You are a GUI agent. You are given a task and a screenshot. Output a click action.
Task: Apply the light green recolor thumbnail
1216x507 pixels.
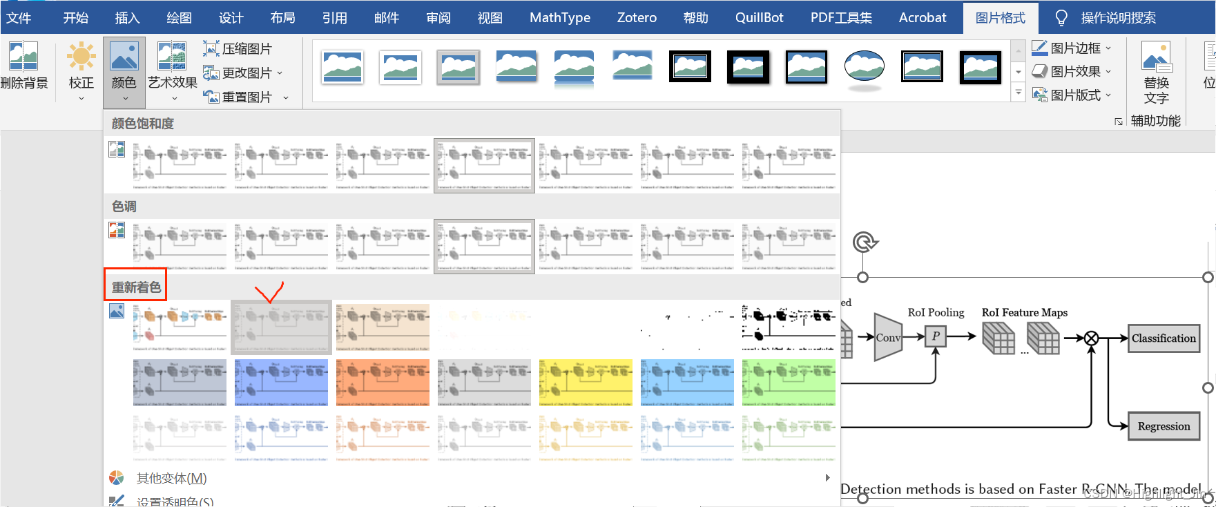pos(789,438)
